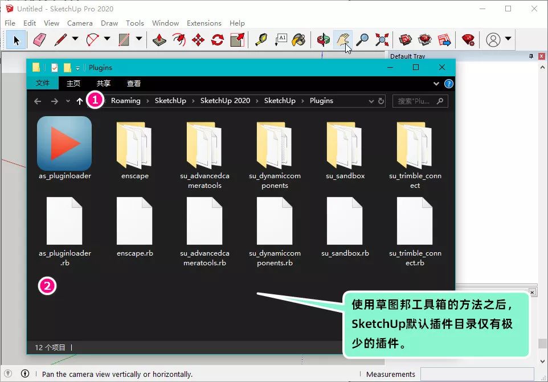Activate the Orbit tool
Screen dimensions: 548x382
(x=324, y=40)
